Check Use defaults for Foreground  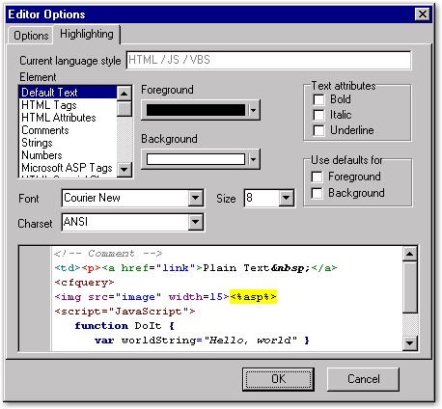click(317, 177)
